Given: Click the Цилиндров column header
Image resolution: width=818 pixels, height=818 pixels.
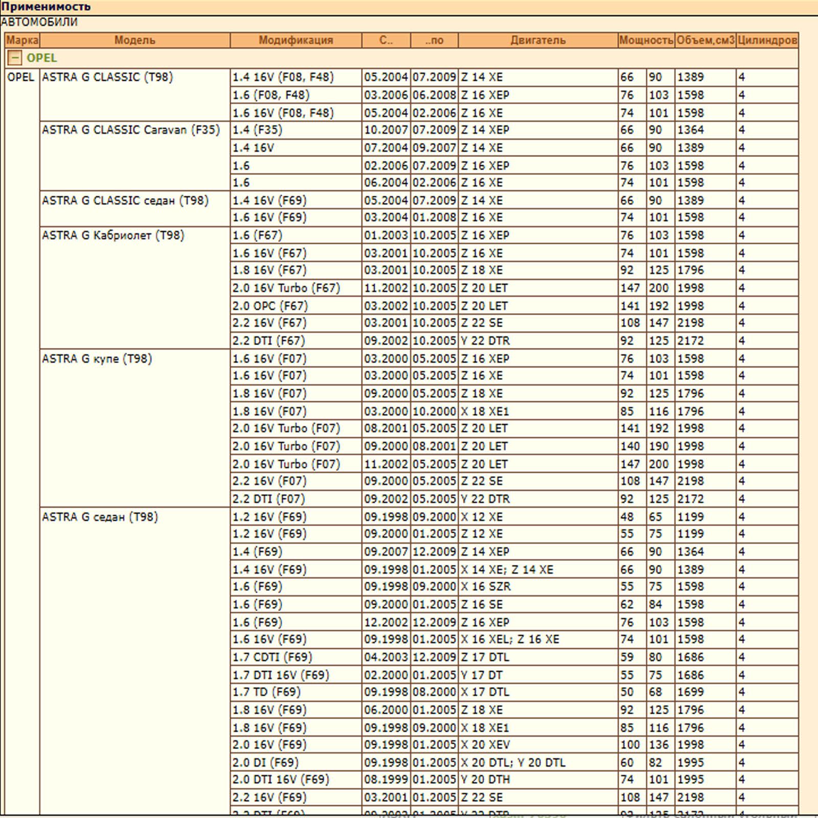Looking at the screenshot, I should coord(767,40).
